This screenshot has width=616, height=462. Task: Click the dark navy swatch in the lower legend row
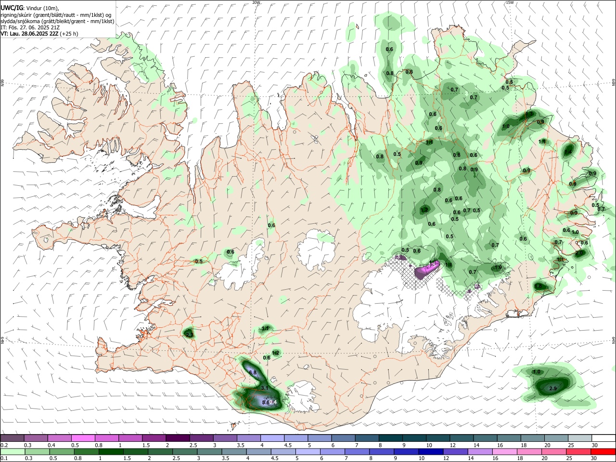[x=430, y=451]
